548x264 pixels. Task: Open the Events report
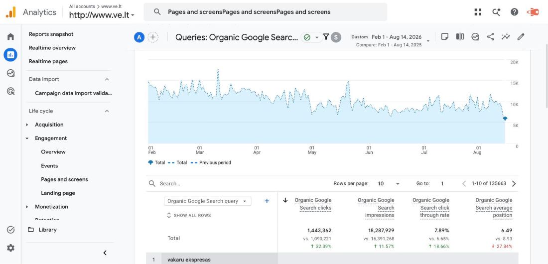point(49,166)
